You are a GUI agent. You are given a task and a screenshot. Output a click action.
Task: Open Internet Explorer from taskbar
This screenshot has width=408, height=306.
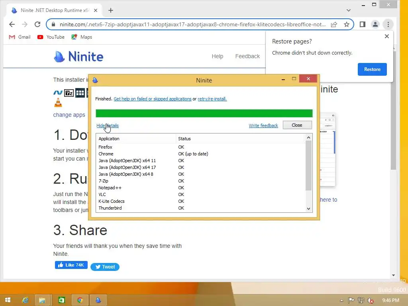pyautogui.click(x=25, y=300)
